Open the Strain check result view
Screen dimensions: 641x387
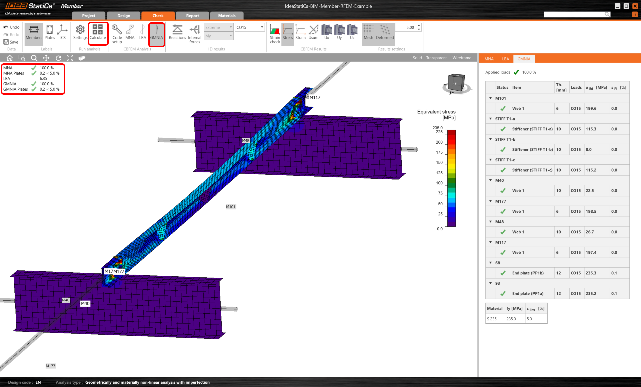[275, 33]
